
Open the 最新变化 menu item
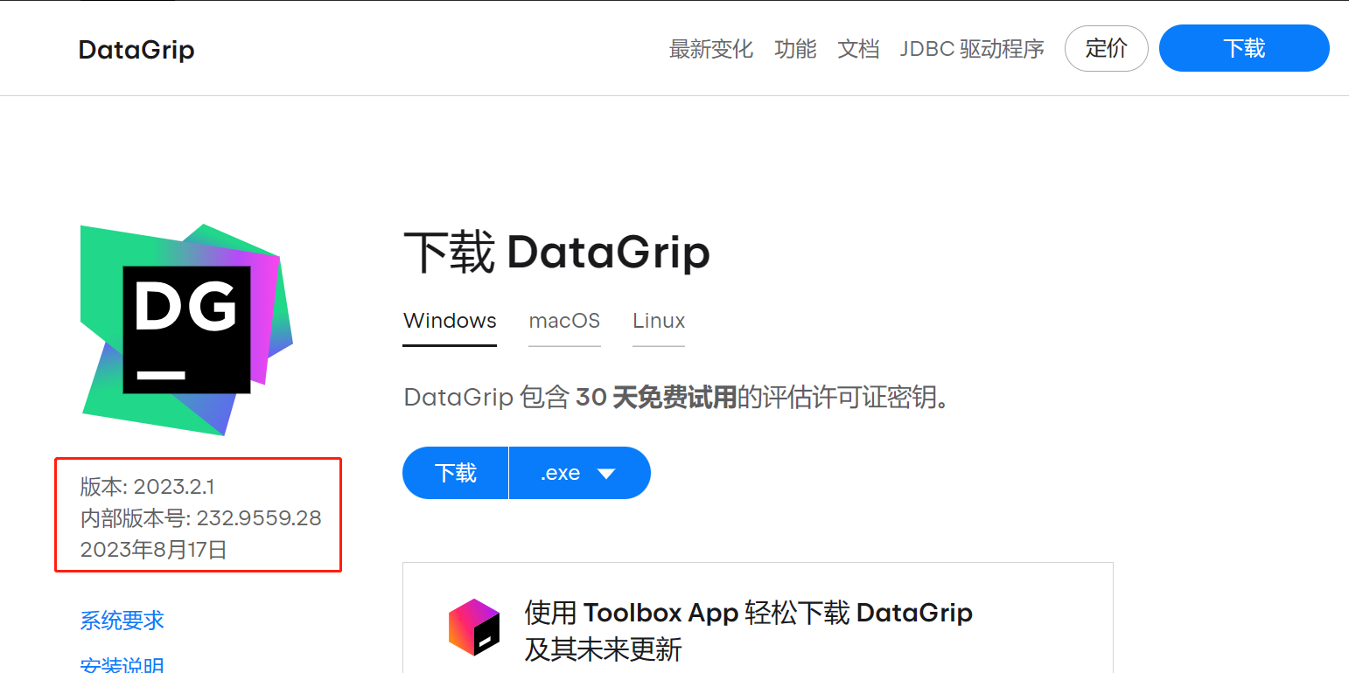pyautogui.click(x=710, y=49)
